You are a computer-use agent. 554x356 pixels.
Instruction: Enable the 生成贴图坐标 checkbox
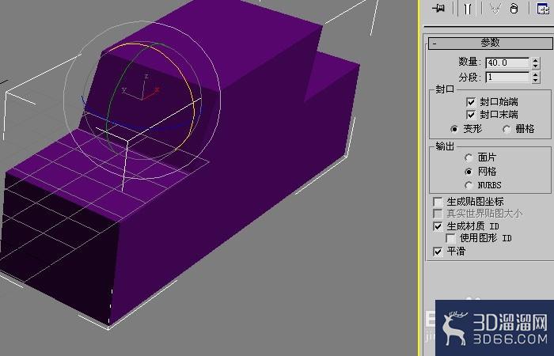tap(438, 202)
